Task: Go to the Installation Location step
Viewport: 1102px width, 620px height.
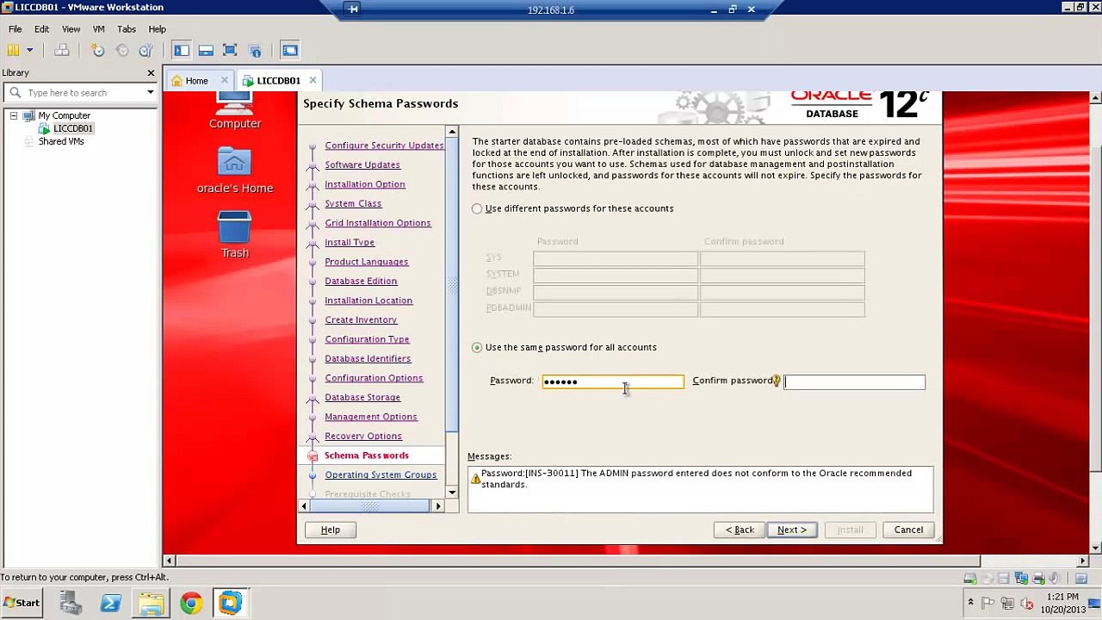Action: [368, 301]
